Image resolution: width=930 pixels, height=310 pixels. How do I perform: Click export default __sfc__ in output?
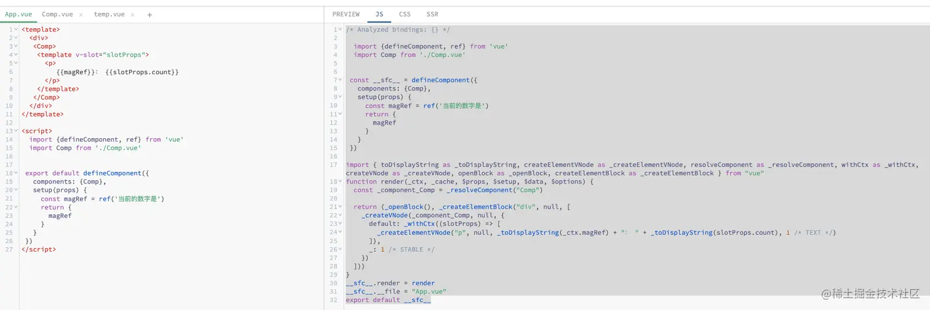tap(388, 300)
